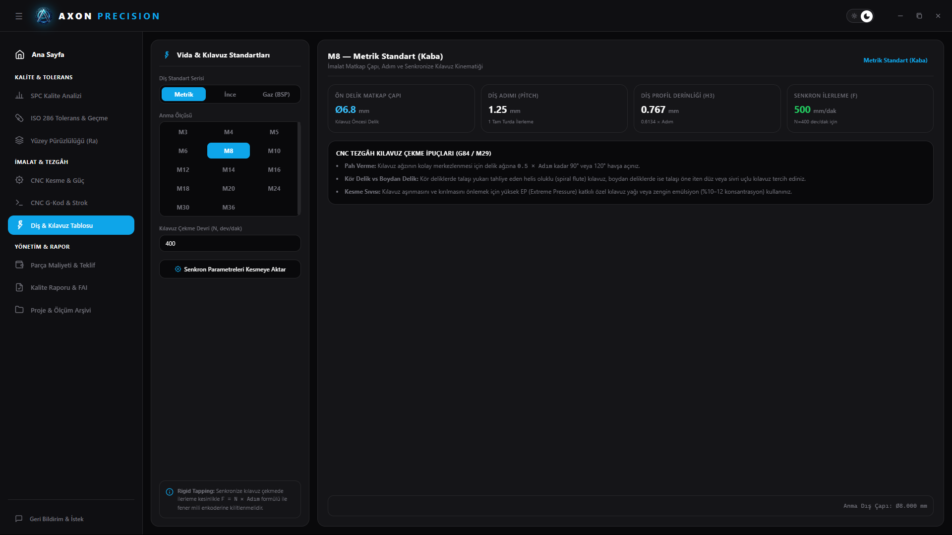Click the crosshair icon on Senkron Aktar button
Screen dimensions: 952x535
tap(178, 269)
